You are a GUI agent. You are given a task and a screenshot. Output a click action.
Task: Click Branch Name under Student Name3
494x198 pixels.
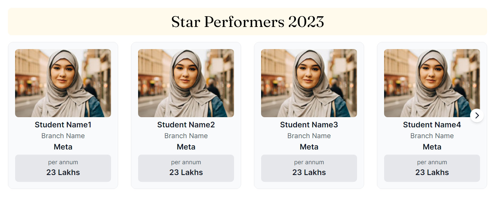(309, 136)
